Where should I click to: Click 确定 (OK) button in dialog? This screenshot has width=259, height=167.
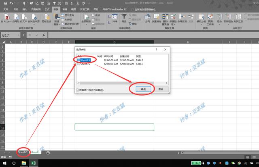click(143, 89)
